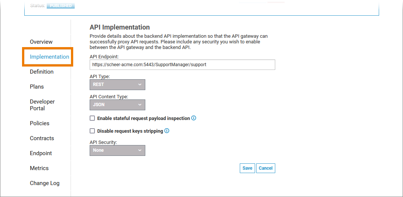Switch to the Overview tab
Image resolution: width=403 pixels, height=197 pixels.
41,42
